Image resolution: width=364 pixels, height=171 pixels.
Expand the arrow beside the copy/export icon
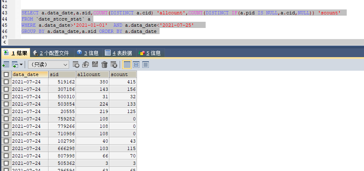pos(21,65)
